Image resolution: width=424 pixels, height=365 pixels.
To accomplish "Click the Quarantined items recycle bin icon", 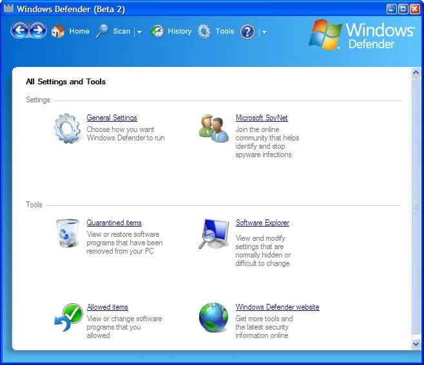I will tap(68, 233).
